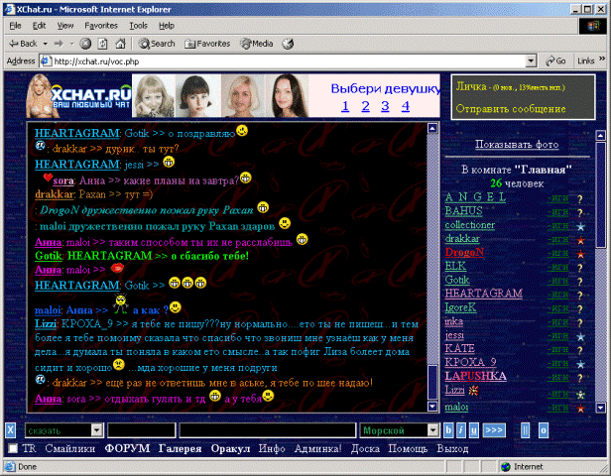Image resolution: width=611 pixels, height=476 pixels.
Task: Click Отправить сообщение link
Action: (x=511, y=109)
